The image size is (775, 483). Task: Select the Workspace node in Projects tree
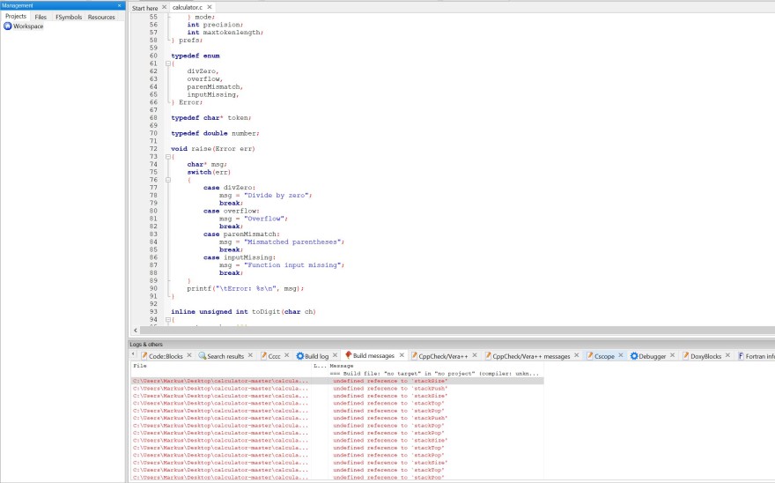pyautogui.click(x=28, y=26)
